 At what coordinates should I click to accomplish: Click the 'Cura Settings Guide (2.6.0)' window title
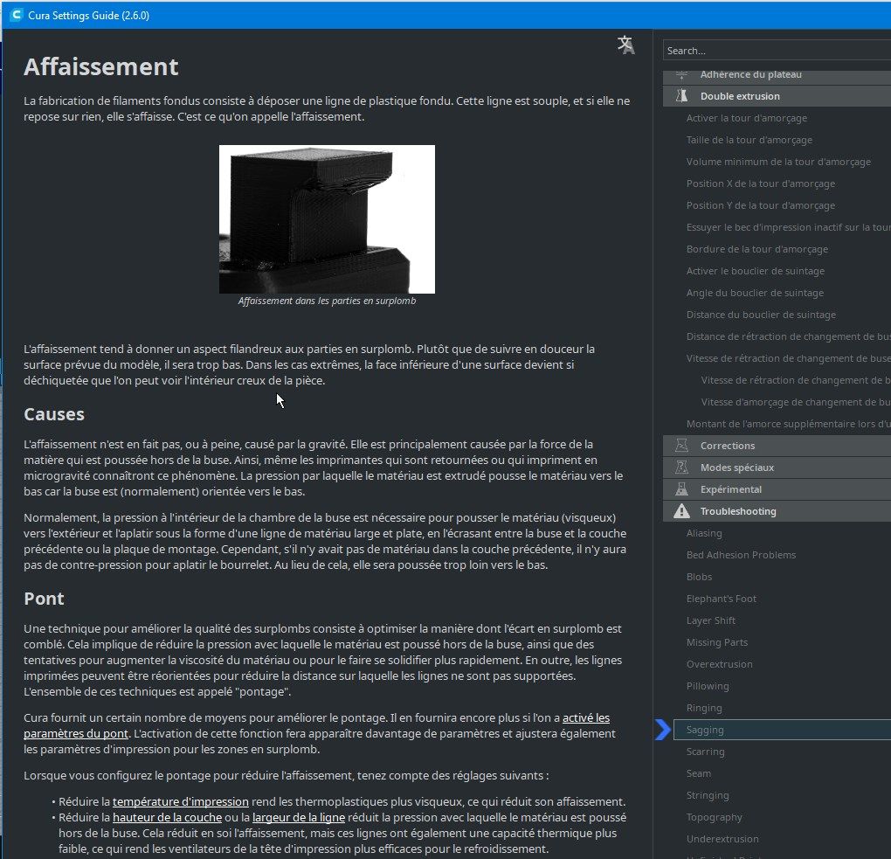(88, 16)
